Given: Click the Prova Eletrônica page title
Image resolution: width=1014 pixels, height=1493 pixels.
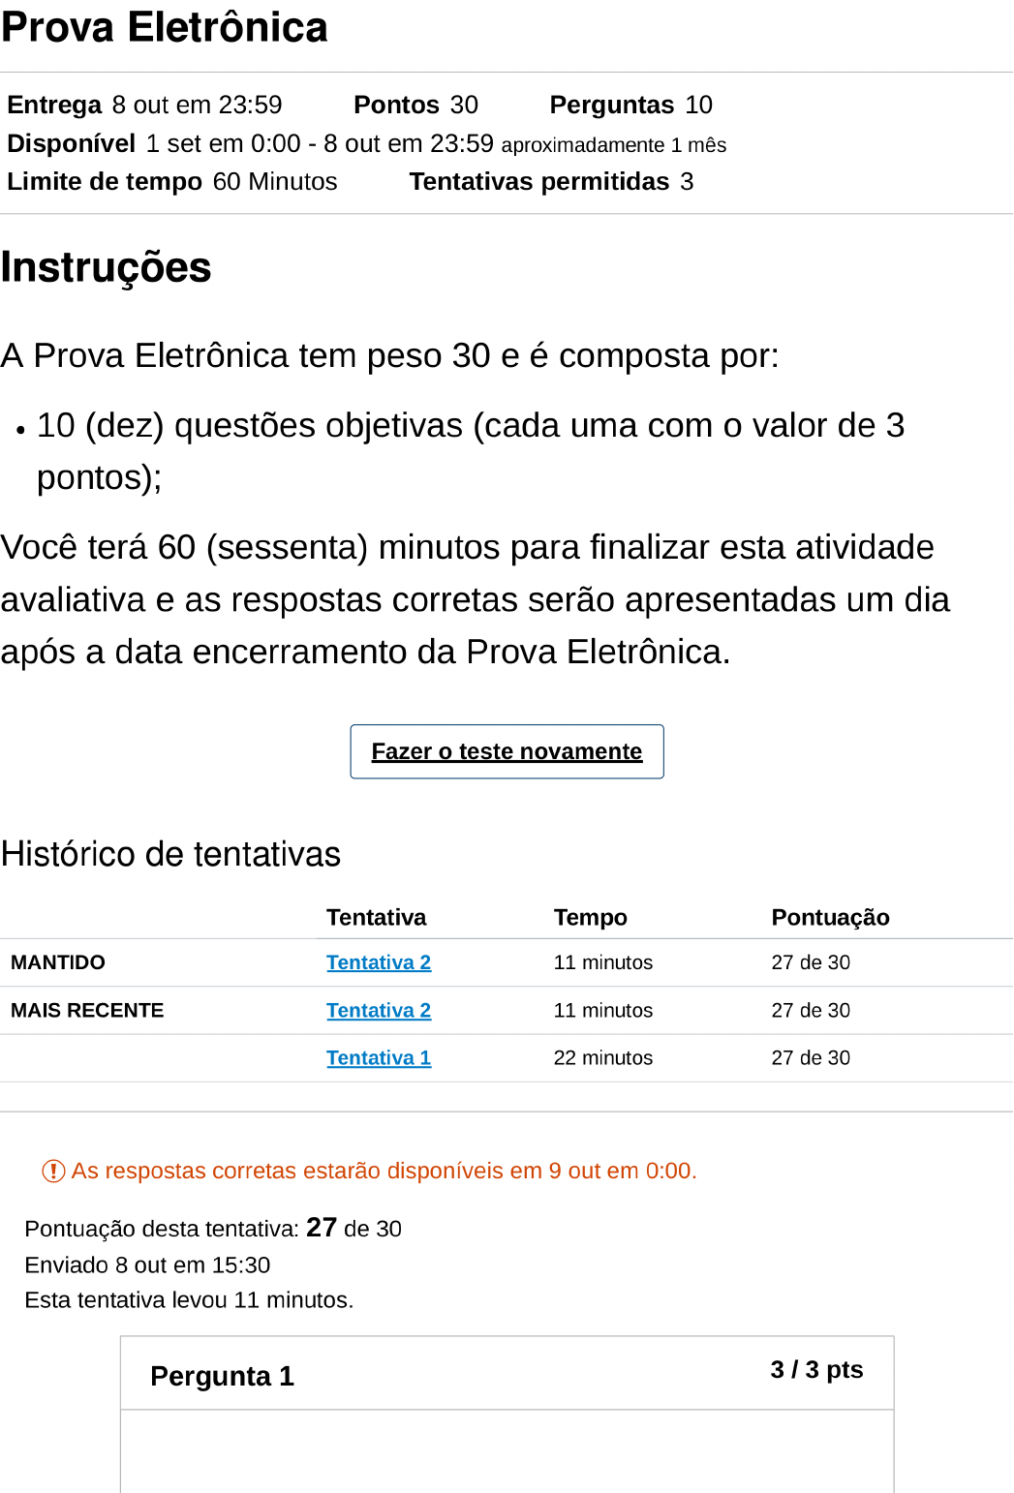Looking at the screenshot, I should 165,28.
